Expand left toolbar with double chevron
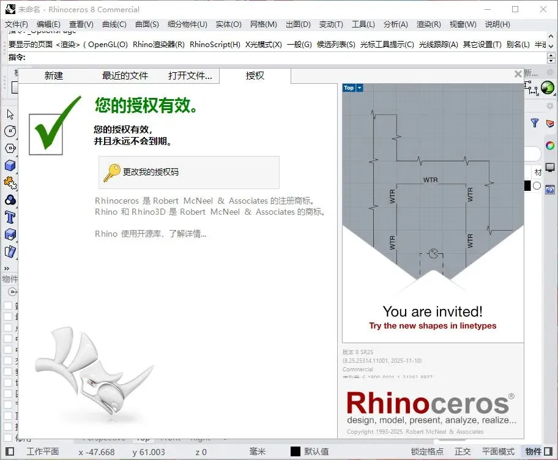The height and width of the screenshot is (460, 558). (6, 269)
